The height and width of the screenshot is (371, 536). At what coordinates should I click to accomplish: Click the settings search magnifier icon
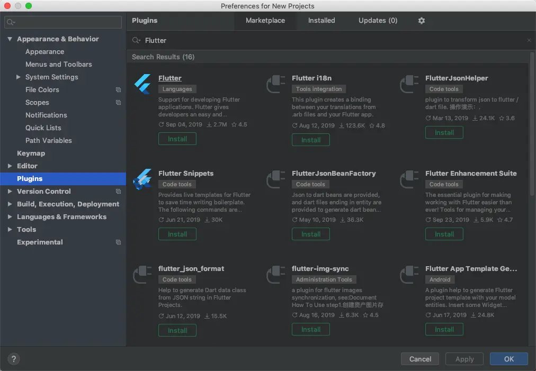(x=11, y=22)
